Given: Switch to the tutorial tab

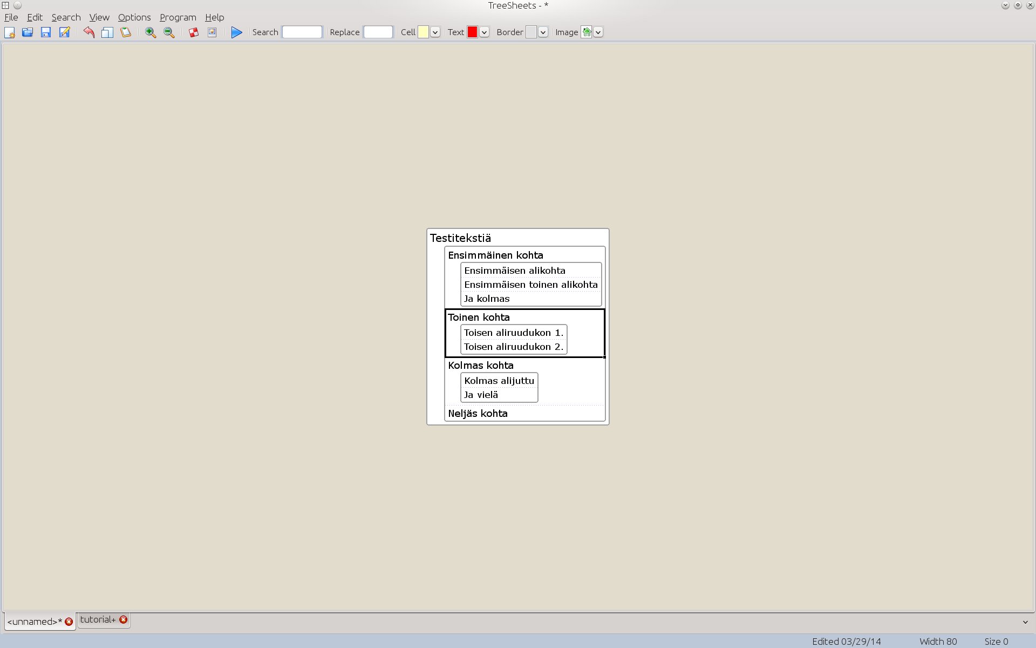Looking at the screenshot, I should tap(98, 619).
